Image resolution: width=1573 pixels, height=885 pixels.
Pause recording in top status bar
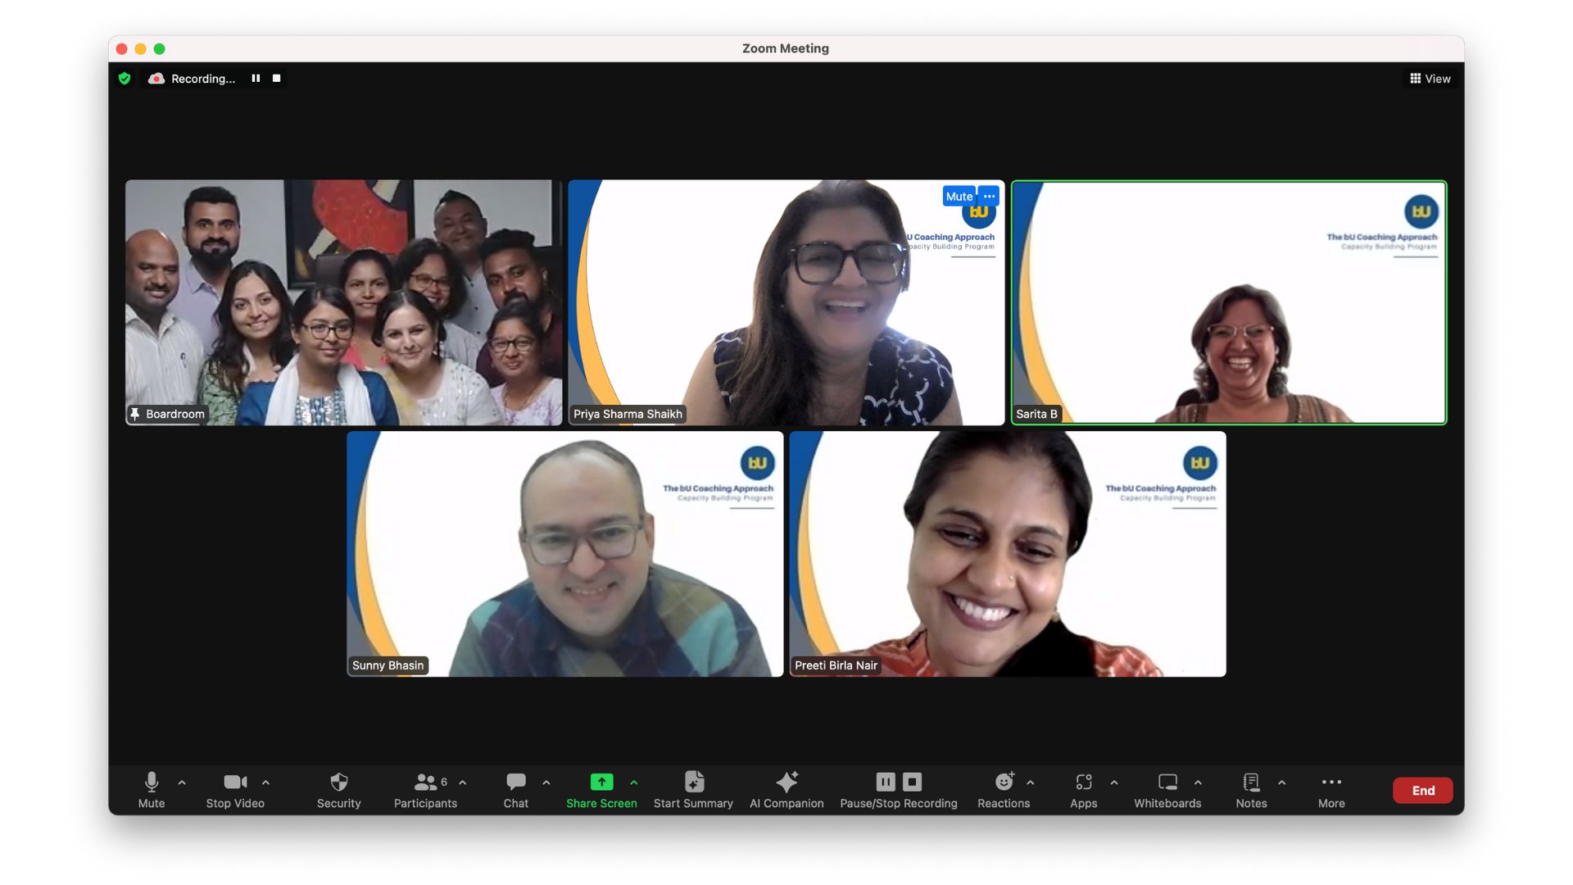click(256, 79)
